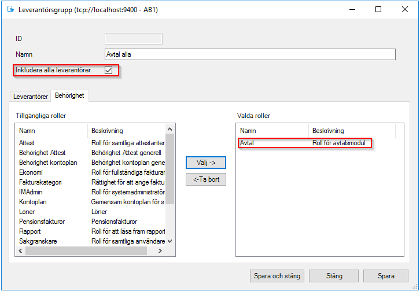
Task: Select the IMAdmin role row
Action: 31,192
